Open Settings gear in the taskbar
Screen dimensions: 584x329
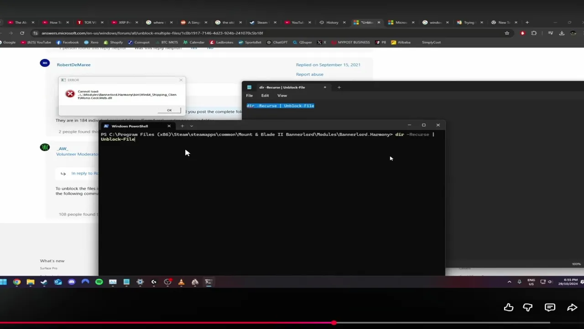[x=140, y=282]
